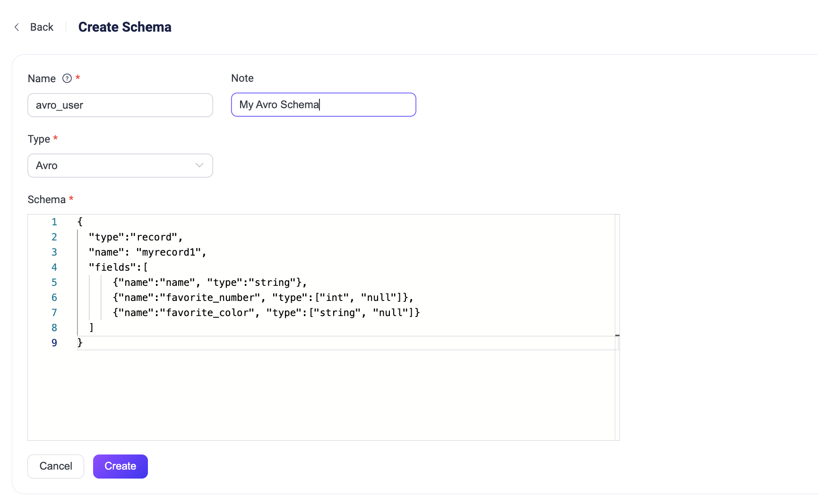
Task: Place cursor on opening brace in line 1
Action: [x=80, y=222]
